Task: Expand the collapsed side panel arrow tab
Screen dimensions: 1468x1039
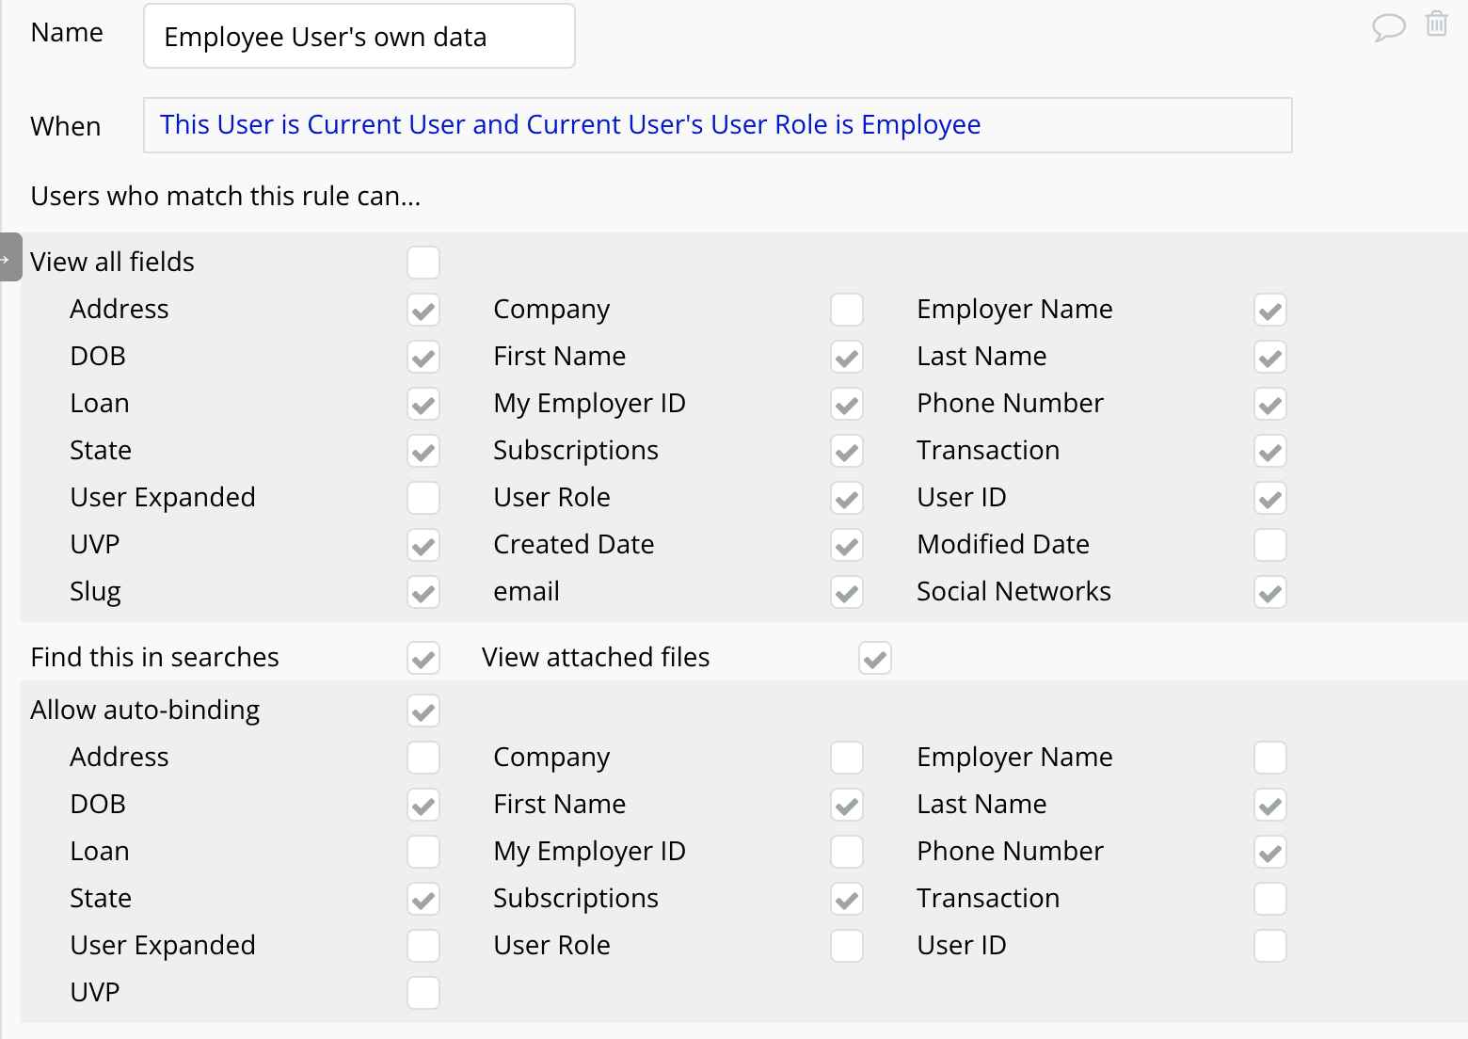Action: (x=9, y=257)
